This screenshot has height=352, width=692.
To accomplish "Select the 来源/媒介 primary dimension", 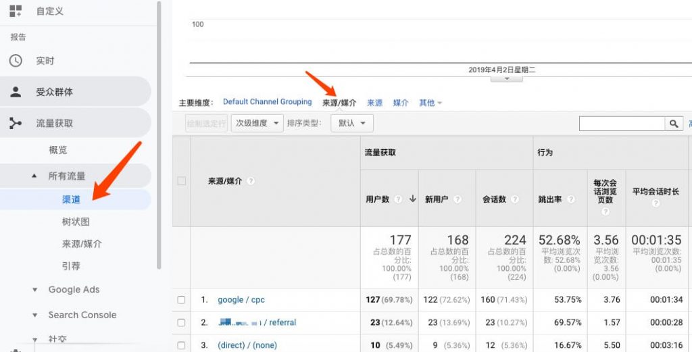I will (339, 103).
